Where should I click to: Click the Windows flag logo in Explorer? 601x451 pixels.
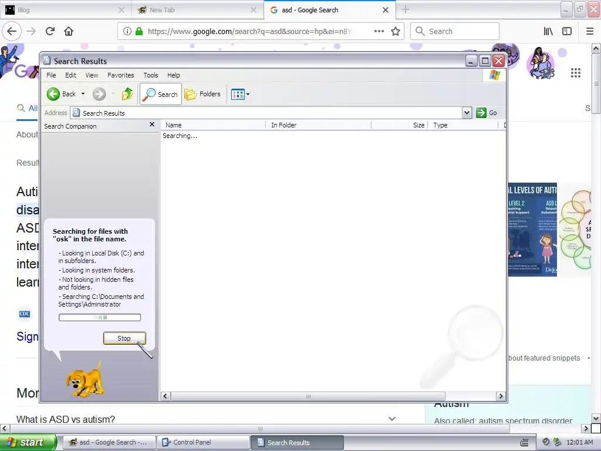pyautogui.click(x=494, y=75)
